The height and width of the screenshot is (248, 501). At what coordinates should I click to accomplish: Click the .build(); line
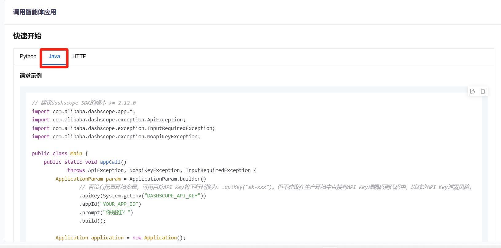point(92,221)
